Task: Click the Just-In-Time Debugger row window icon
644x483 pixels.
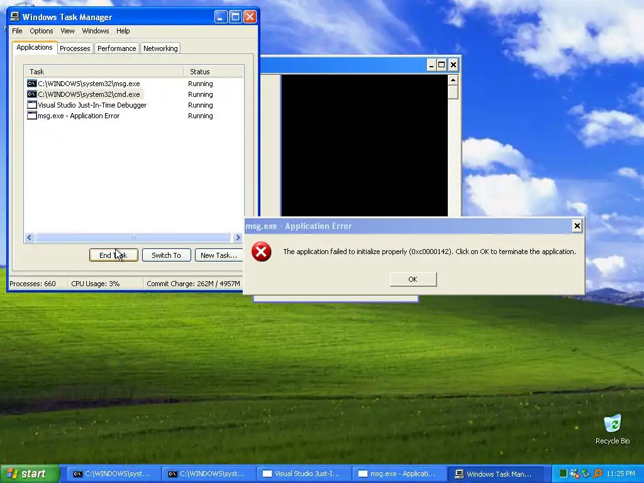Action: (x=31, y=105)
